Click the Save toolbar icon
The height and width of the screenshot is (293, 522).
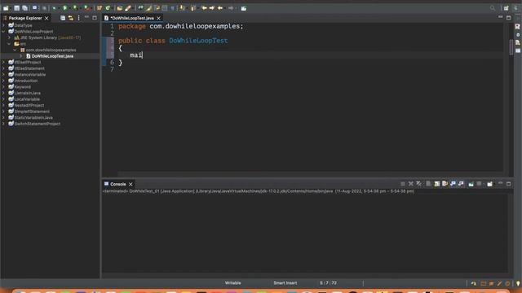click(16, 8)
